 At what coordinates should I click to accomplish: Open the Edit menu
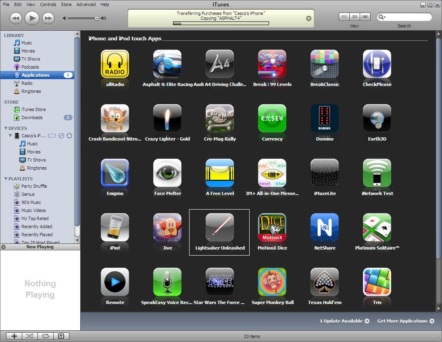pyautogui.click(x=18, y=4)
